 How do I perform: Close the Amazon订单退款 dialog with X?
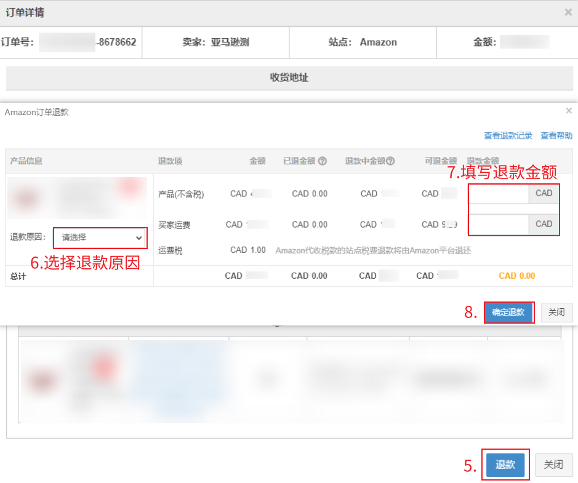click(x=569, y=111)
